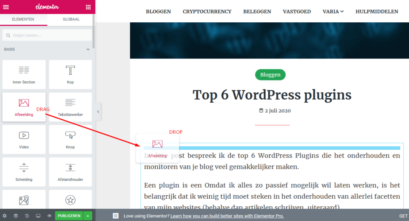Select the Scheiding divider widget
409x221 pixels.
point(24,172)
